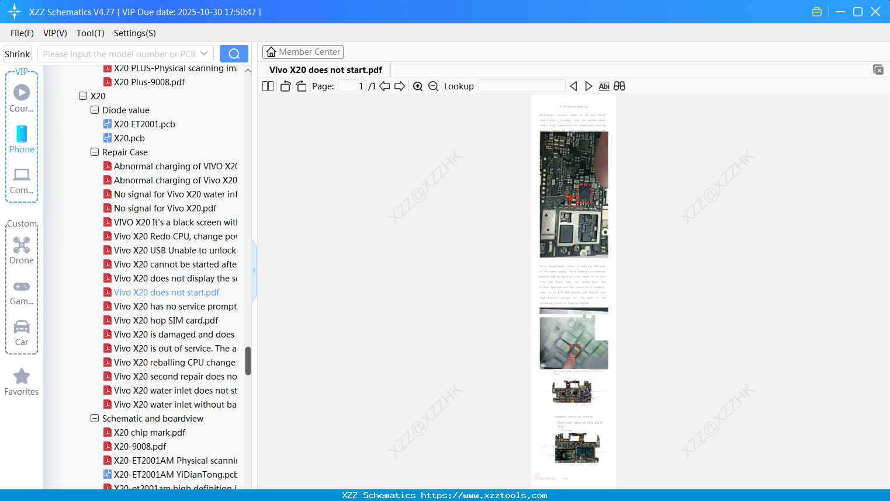890x501 pixels.
Task: Close the open document tab panel
Action: pyautogui.click(x=878, y=69)
